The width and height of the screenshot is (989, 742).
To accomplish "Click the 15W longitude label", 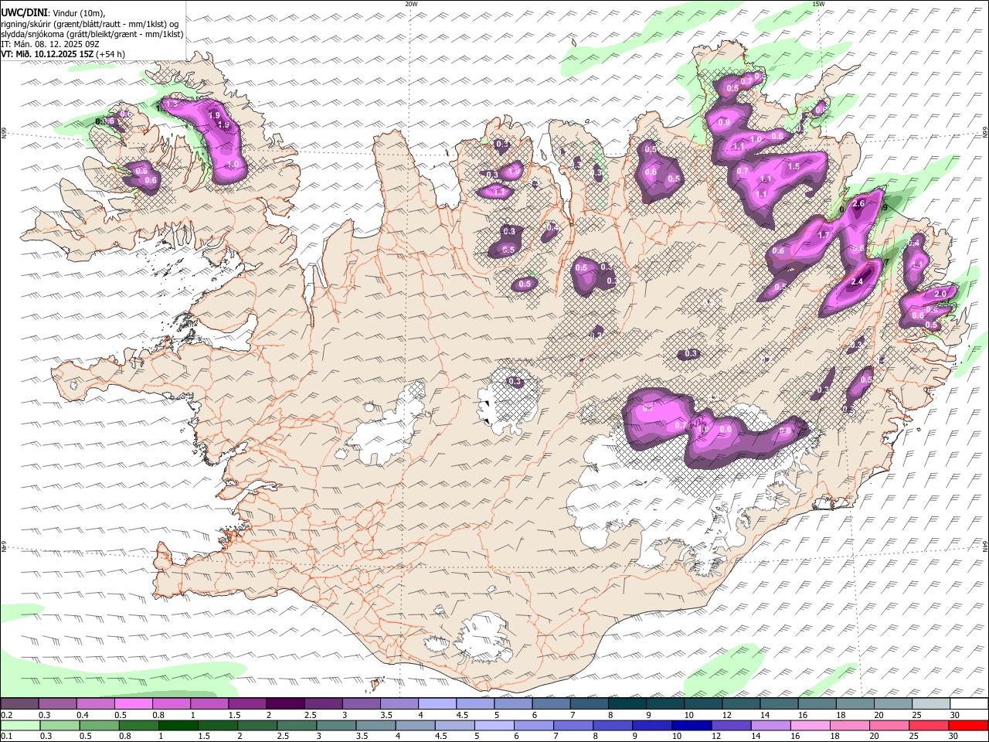I will (818, 4).
